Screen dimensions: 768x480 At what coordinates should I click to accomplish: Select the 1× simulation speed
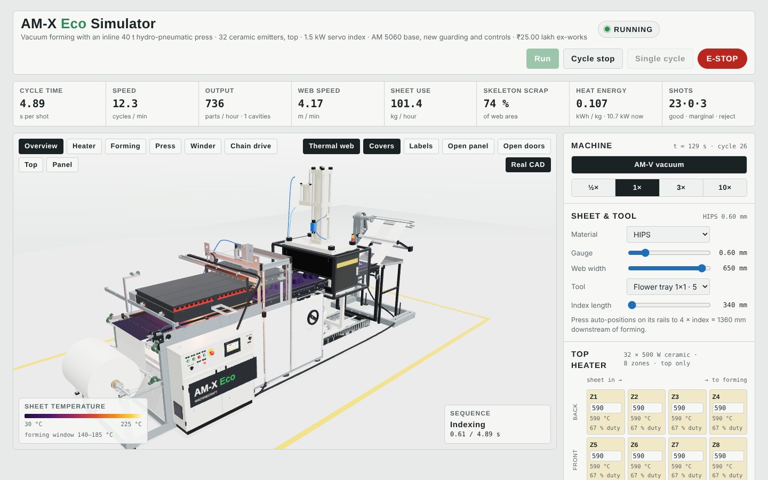click(x=637, y=188)
